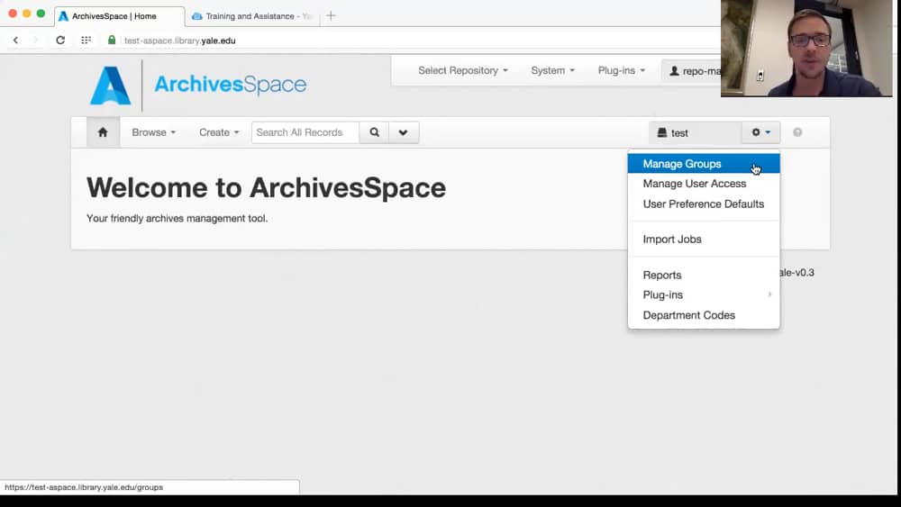Expand Plug-ins submenu in gear menu
The width and height of the screenshot is (901, 507).
pos(704,294)
